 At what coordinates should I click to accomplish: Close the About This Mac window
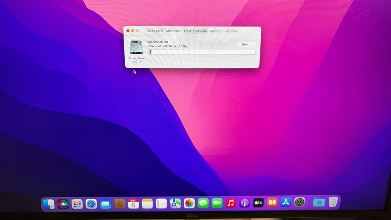point(128,30)
